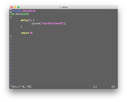Click the '1' condition in while loop
The width and height of the screenshot is (127, 102).
[29, 20]
